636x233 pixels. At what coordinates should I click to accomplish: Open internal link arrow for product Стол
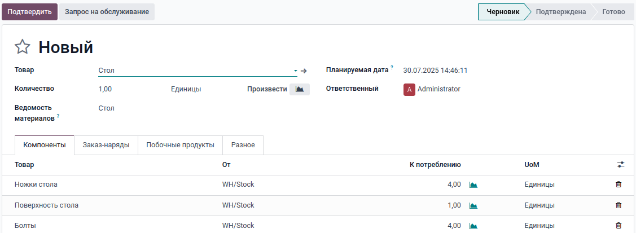[304, 71]
